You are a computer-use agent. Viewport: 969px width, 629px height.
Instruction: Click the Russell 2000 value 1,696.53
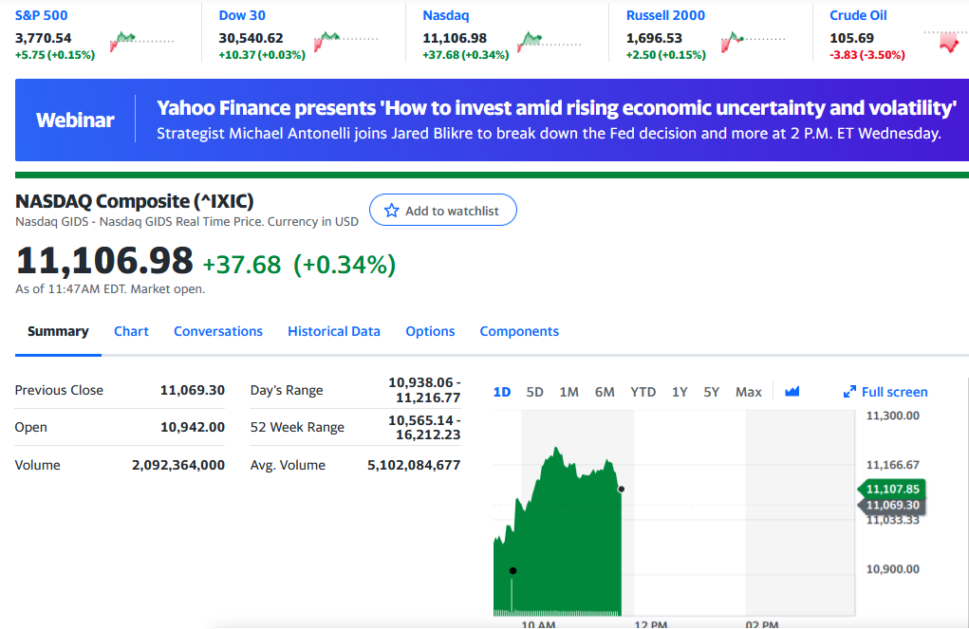(654, 38)
